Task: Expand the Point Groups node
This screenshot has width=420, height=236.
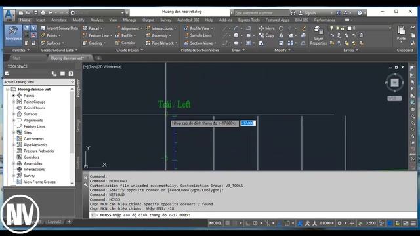Action: (x=13, y=102)
